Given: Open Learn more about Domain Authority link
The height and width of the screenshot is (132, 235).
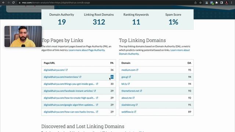Looking at the screenshot, I should pyautogui.click(x=154, y=52).
